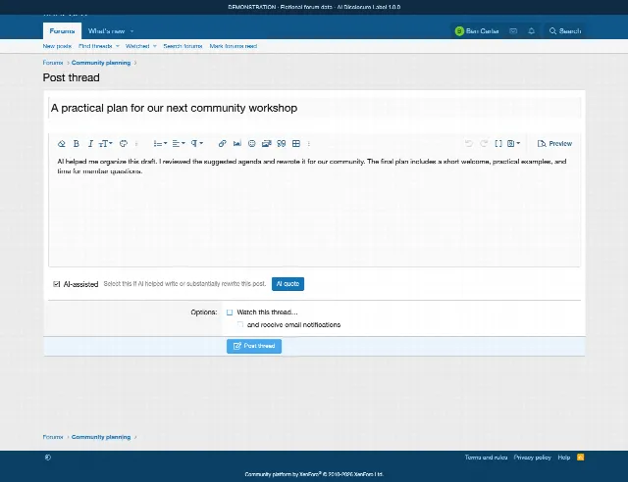Expand the Watched dropdown arrow
The height and width of the screenshot is (482, 628).
tap(155, 46)
